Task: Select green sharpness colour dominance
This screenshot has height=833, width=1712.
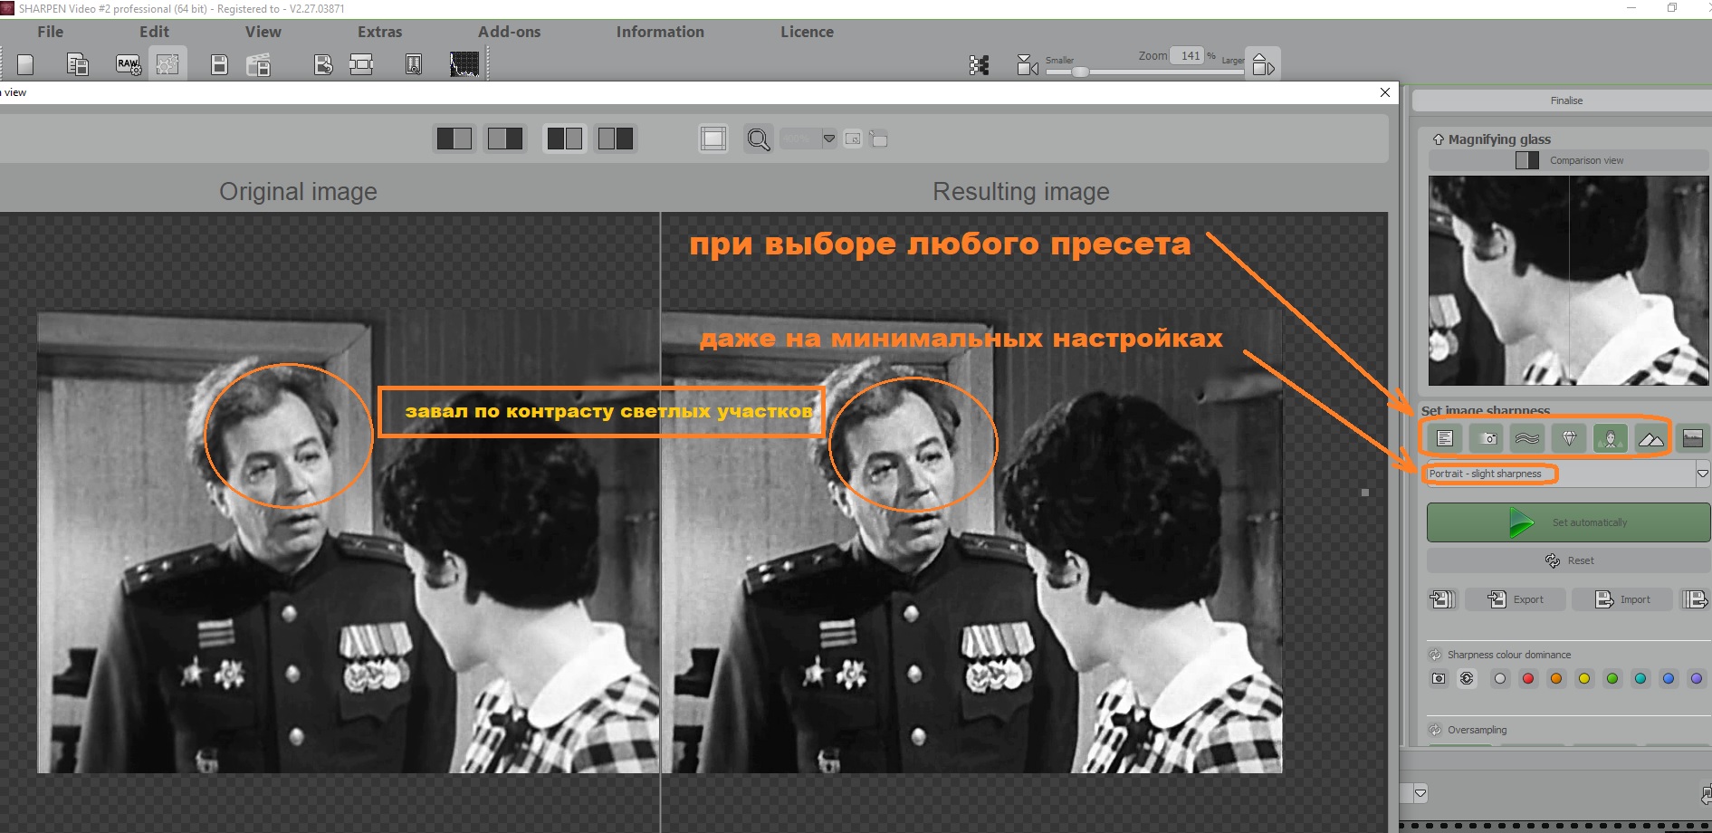Action: pyautogui.click(x=1612, y=679)
